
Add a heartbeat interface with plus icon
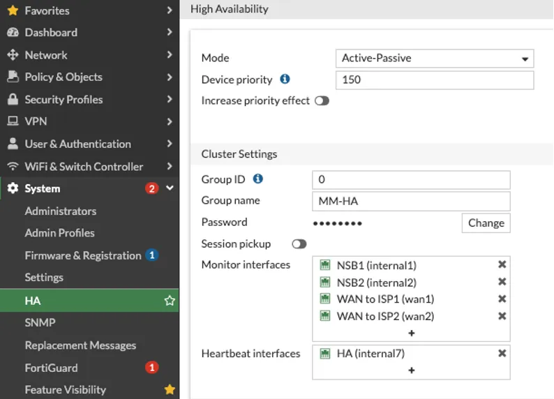[411, 370]
